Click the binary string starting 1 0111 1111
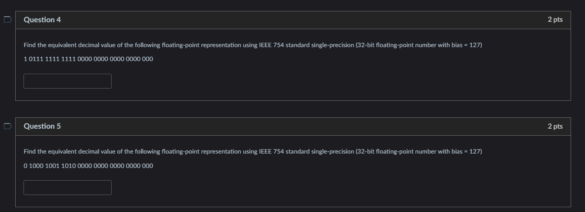The height and width of the screenshot is (212, 585). [x=88, y=59]
